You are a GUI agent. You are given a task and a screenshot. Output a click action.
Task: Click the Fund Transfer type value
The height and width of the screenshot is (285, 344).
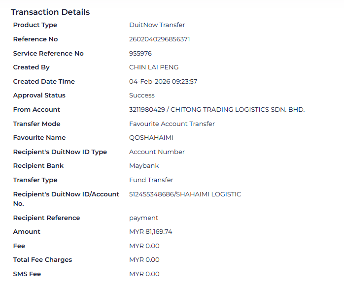pyautogui.click(x=151, y=180)
